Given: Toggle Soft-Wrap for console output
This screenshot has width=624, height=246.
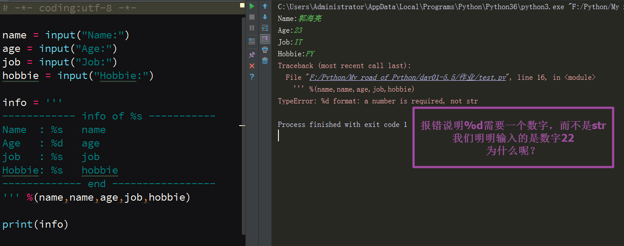Looking at the screenshot, I should (x=265, y=28).
